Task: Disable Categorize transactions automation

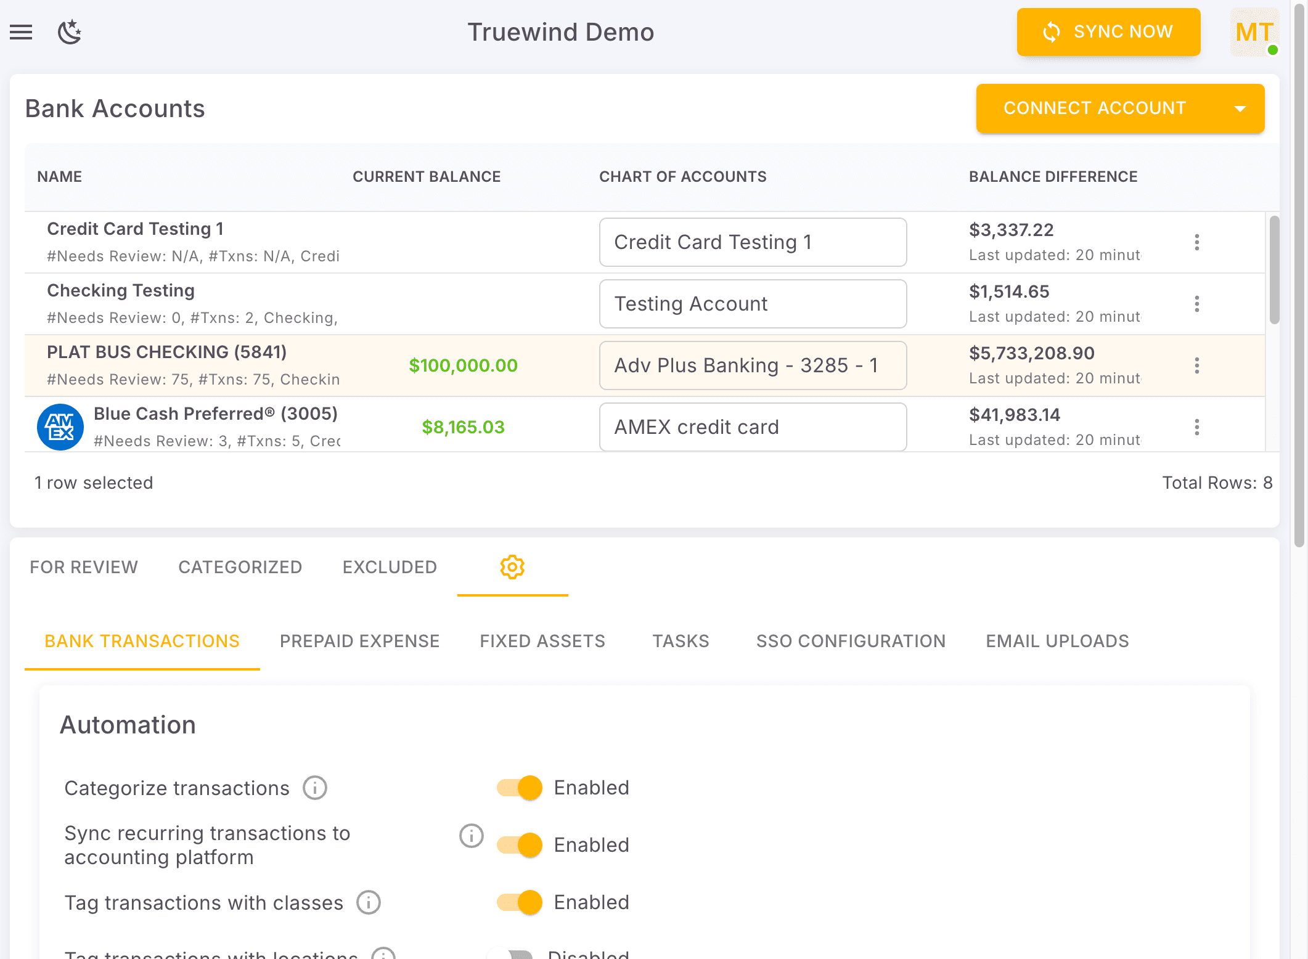Action: (x=518, y=788)
